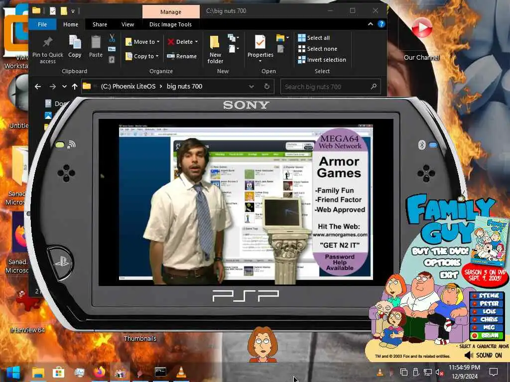Go up one folder level arrow
The image size is (510, 382).
point(75,87)
